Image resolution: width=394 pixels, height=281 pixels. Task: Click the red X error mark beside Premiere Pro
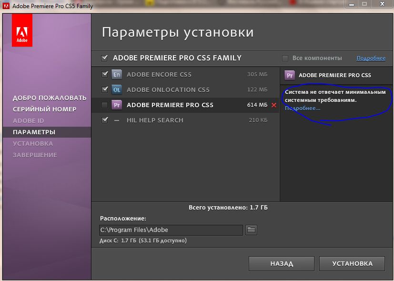pyautogui.click(x=274, y=105)
